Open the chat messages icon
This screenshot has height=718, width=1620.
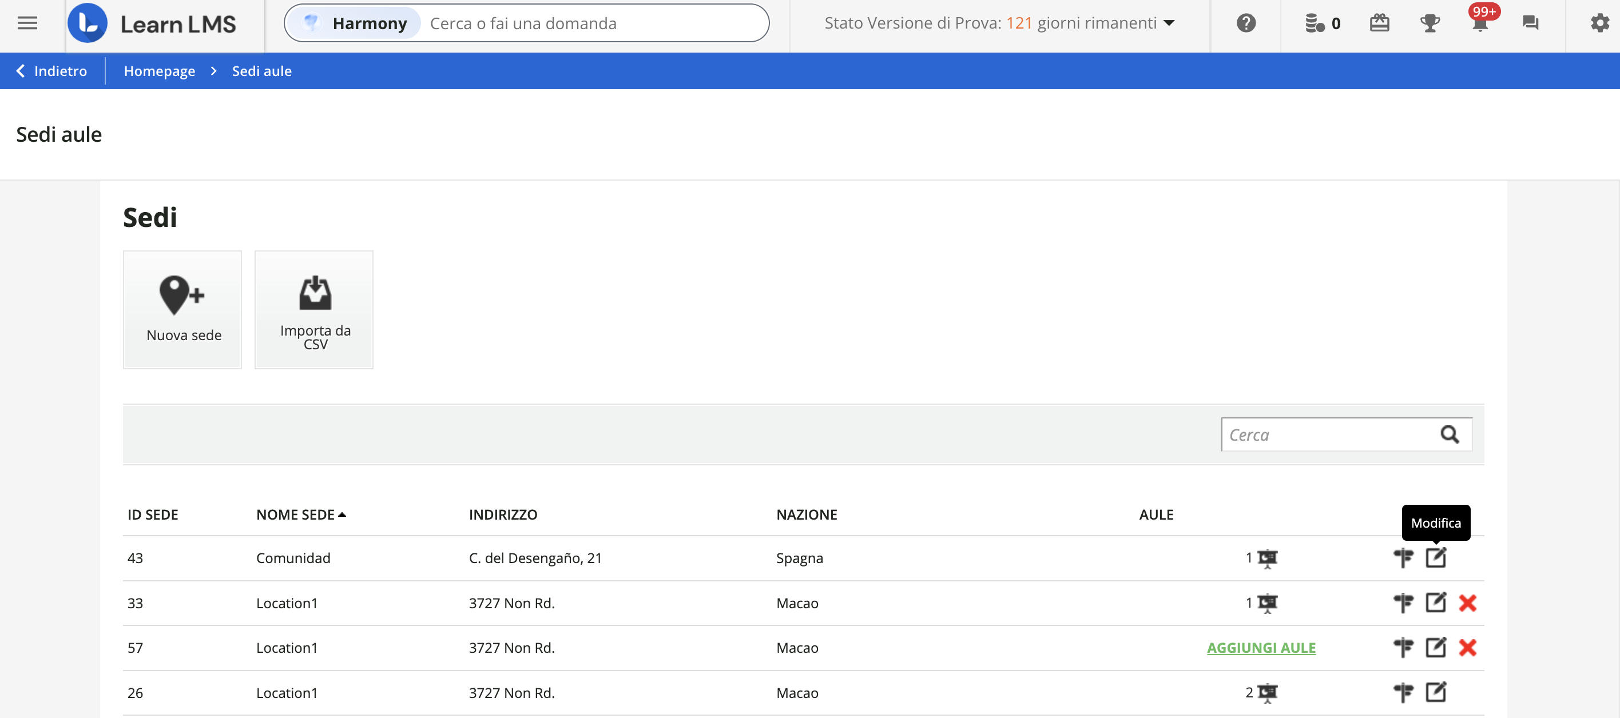pos(1530,23)
